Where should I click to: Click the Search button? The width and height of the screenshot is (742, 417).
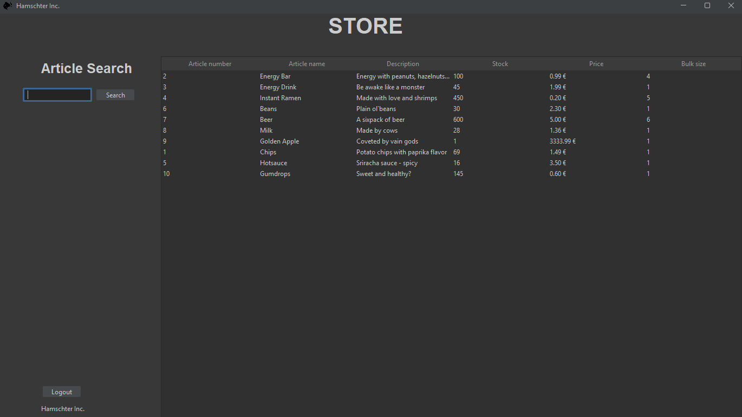click(x=115, y=95)
